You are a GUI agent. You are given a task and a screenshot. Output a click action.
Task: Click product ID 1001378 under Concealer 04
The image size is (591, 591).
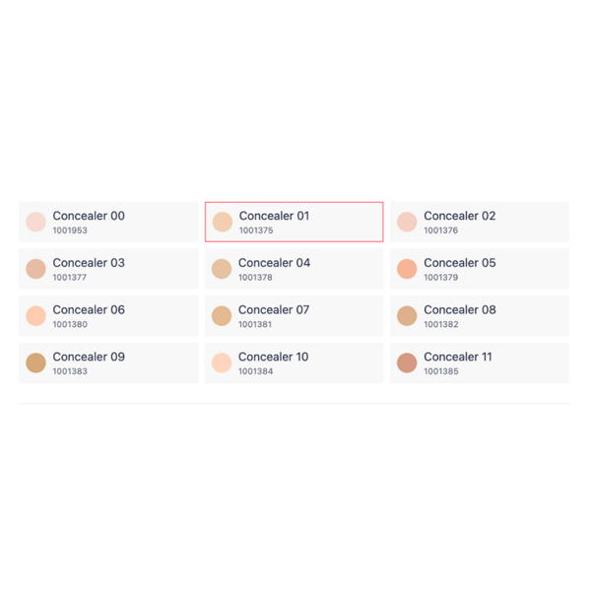point(255,278)
